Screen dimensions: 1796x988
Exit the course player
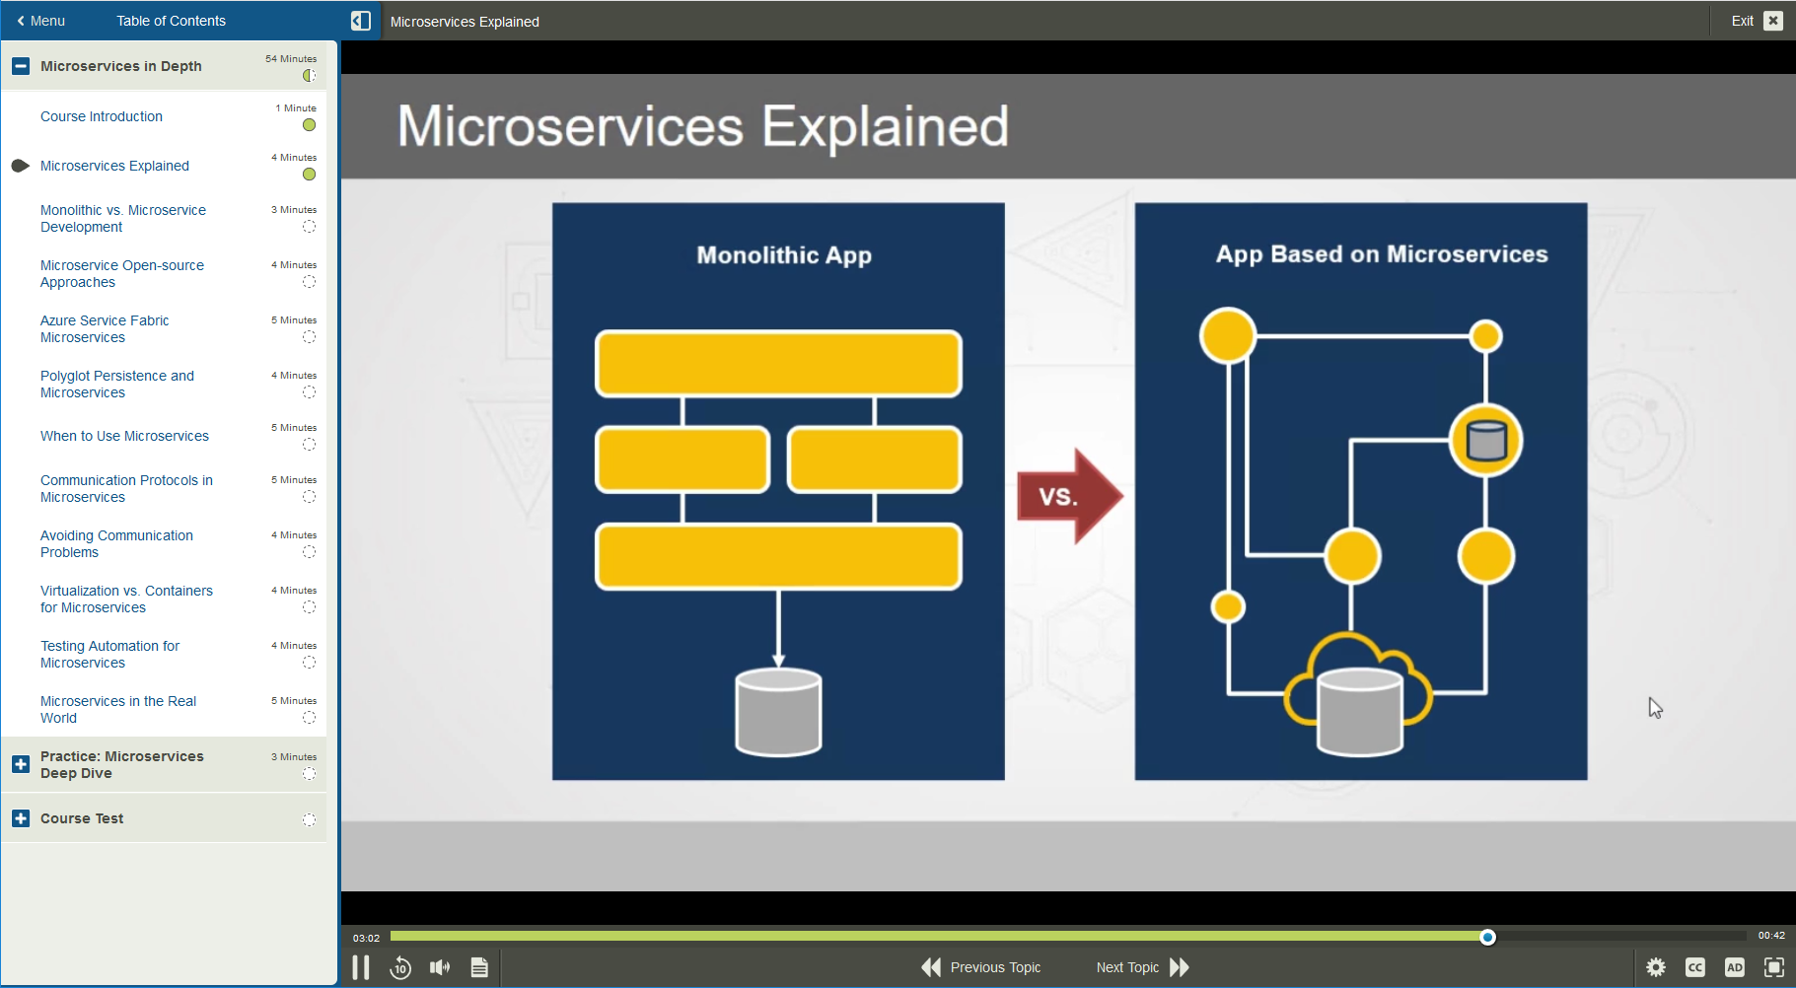(x=1756, y=21)
